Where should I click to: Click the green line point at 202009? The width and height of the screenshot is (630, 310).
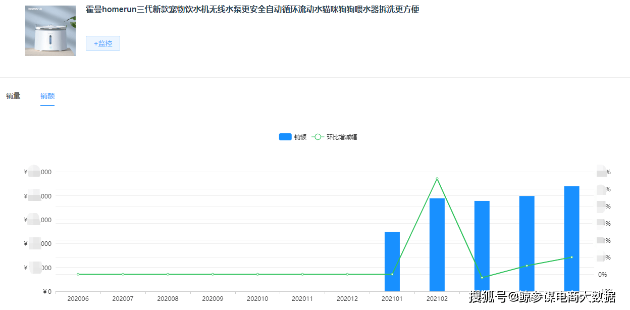213,274
